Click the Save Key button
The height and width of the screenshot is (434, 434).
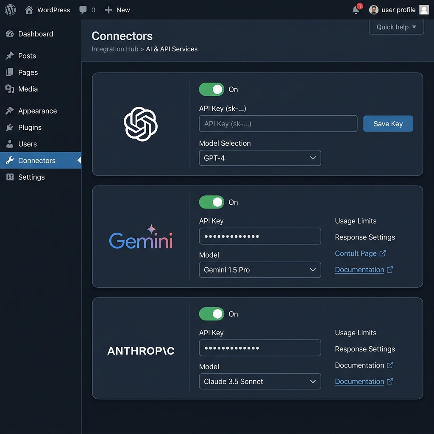point(388,124)
